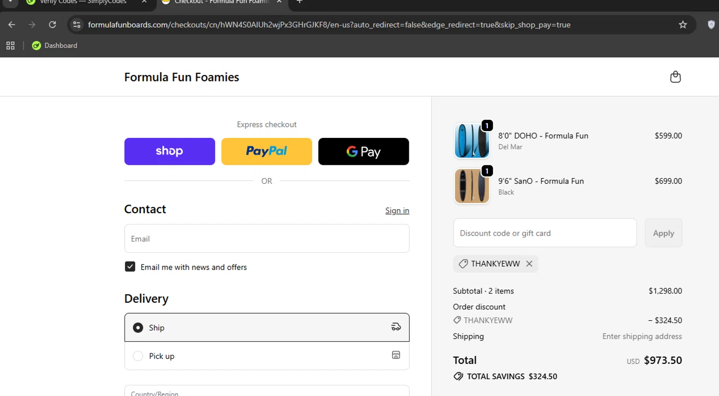Focus the Discount code or gift card field

coord(545,233)
